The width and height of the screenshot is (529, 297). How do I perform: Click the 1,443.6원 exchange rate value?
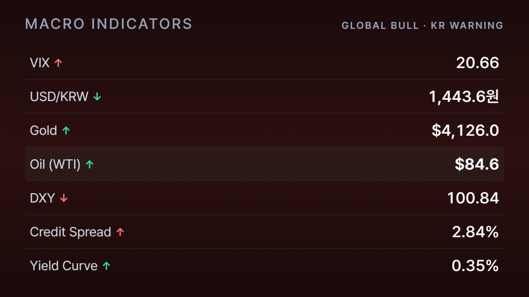point(464,97)
